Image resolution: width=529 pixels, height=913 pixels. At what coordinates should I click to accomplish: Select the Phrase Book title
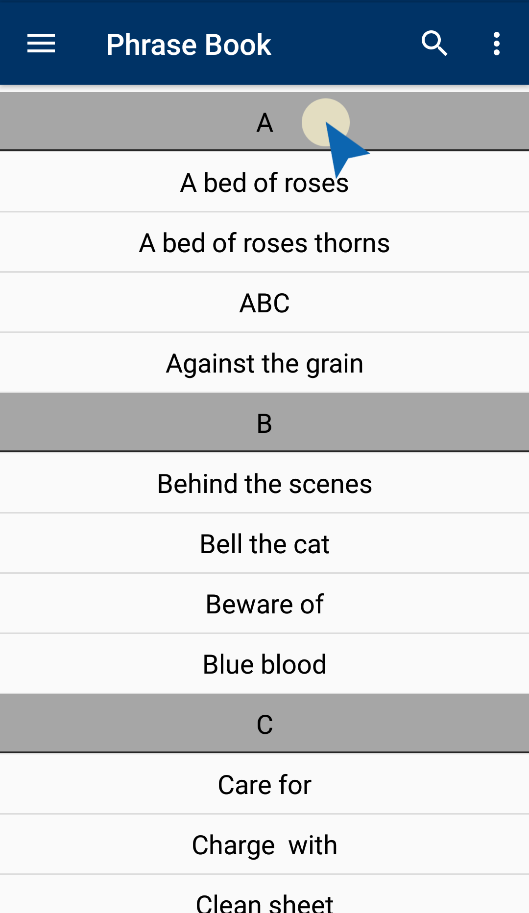tap(189, 45)
